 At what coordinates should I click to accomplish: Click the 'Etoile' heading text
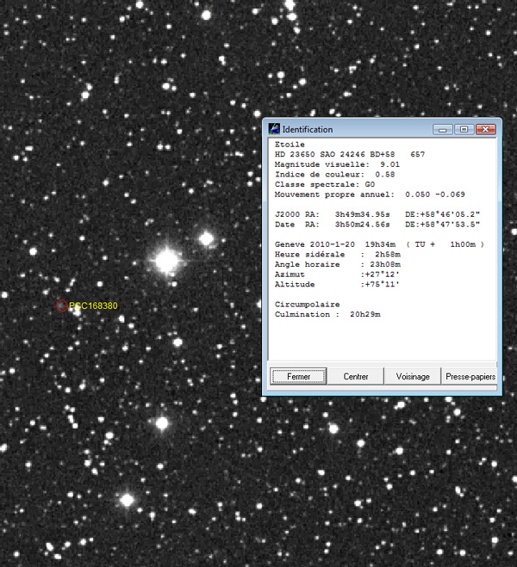290,145
